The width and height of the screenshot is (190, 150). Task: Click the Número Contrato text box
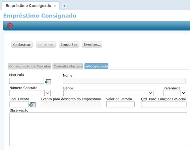point(27,93)
